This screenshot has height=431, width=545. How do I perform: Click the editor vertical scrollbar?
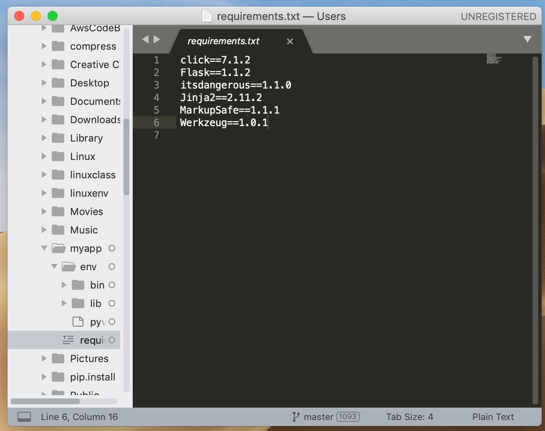pyautogui.click(x=535, y=231)
